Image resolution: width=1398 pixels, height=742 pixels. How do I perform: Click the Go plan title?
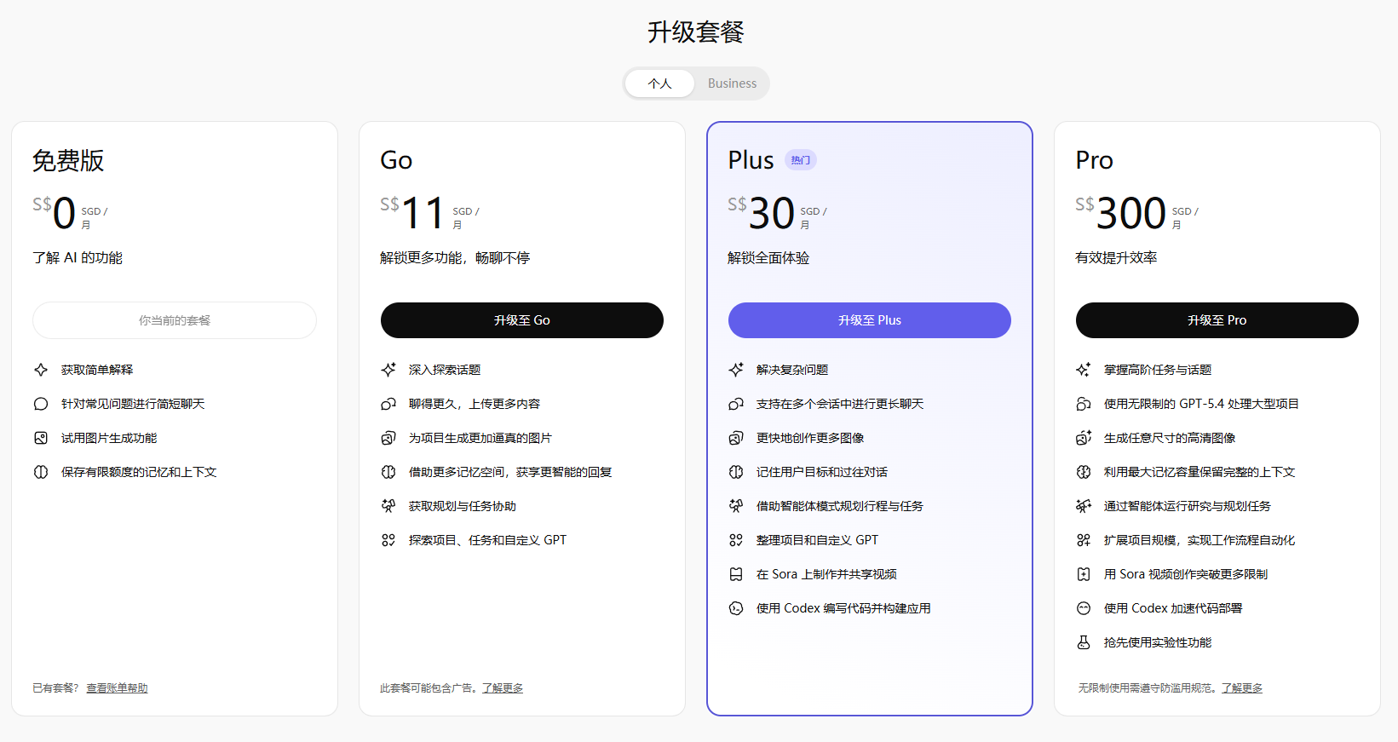click(396, 160)
